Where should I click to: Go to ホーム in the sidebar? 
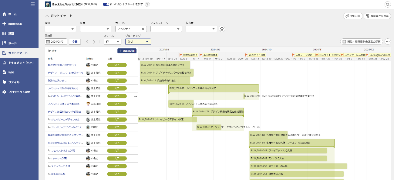tap(19, 14)
